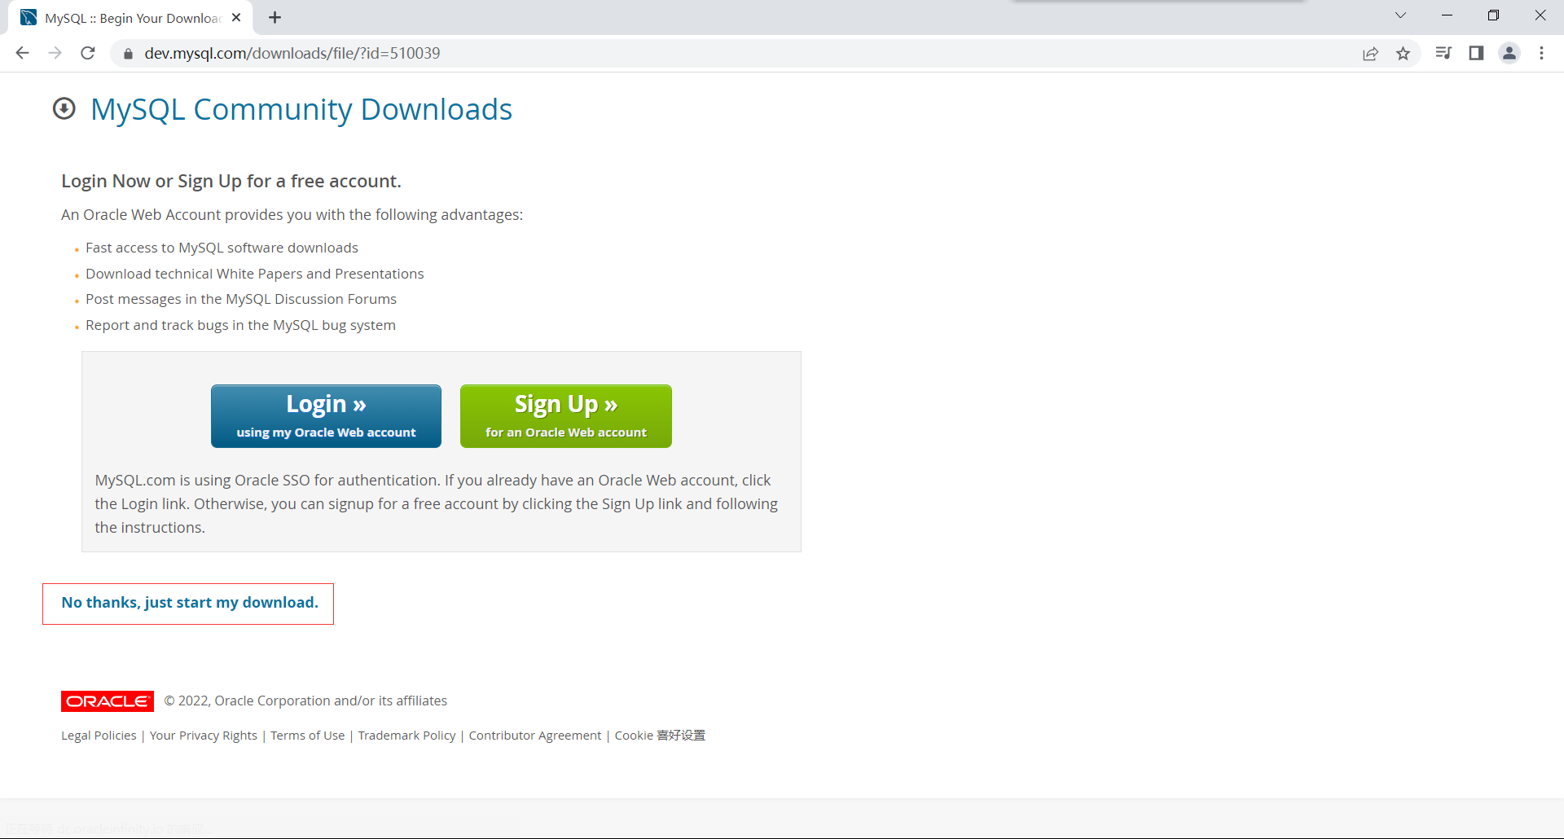Image resolution: width=1564 pixels, height=839 pixels.
Task: Open the Terms of Use link
Action: tap(307, 736)
